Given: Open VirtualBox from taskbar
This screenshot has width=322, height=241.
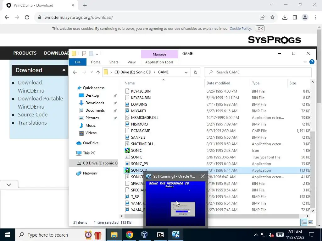Looking at the screenshot, I should coord(145,235).
